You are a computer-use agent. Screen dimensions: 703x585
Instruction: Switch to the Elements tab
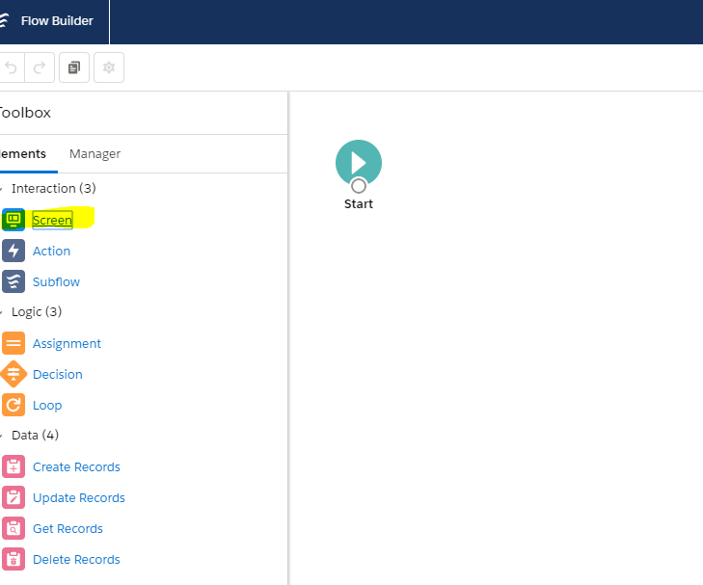click(x=23, y=153)
